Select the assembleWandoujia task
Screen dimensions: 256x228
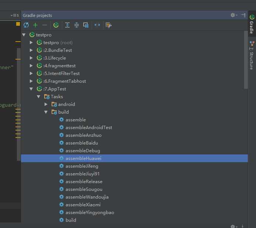[x=87, y=197]
